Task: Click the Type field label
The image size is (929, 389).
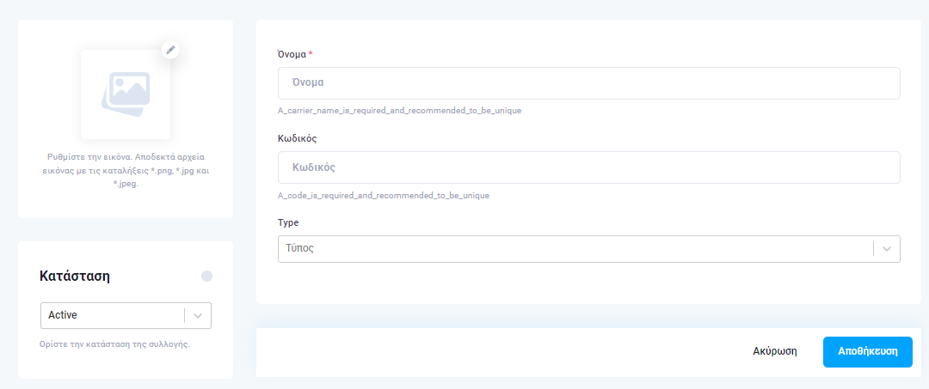Action: 288,223
